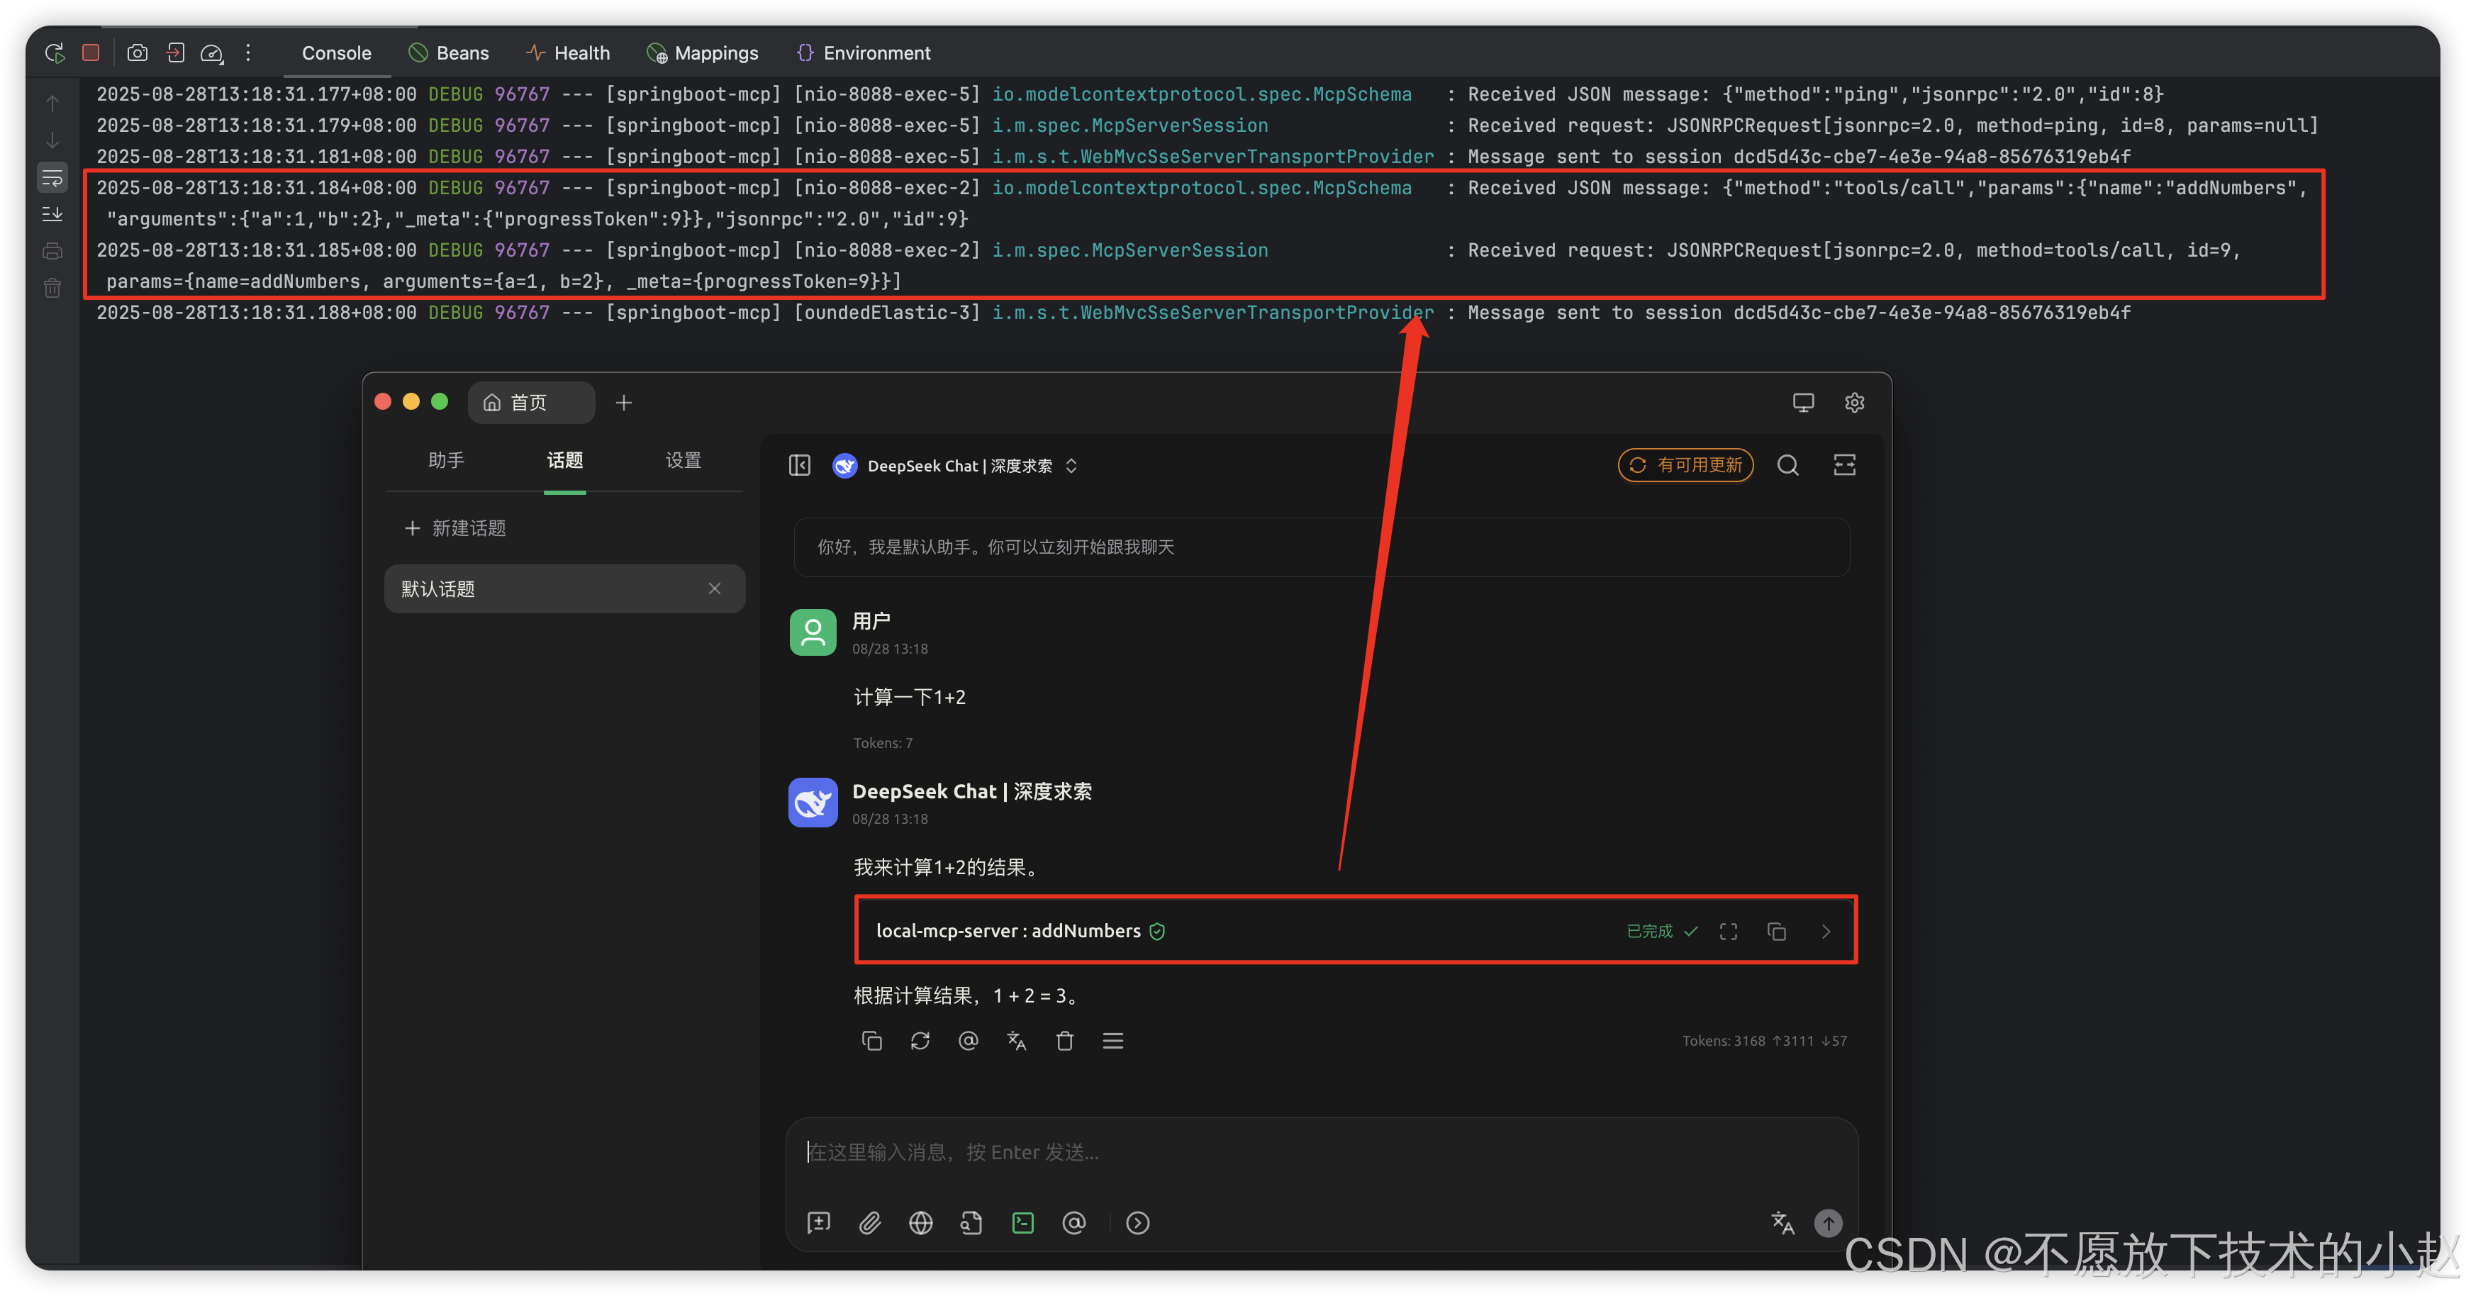
Task: Click 新建话题 to create a new topic
Action: point(456,528)
